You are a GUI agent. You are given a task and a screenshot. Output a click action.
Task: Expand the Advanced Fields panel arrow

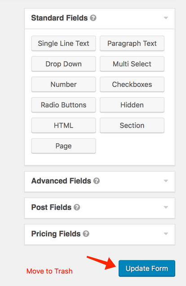pyautogui.click(x=166, y=181)
